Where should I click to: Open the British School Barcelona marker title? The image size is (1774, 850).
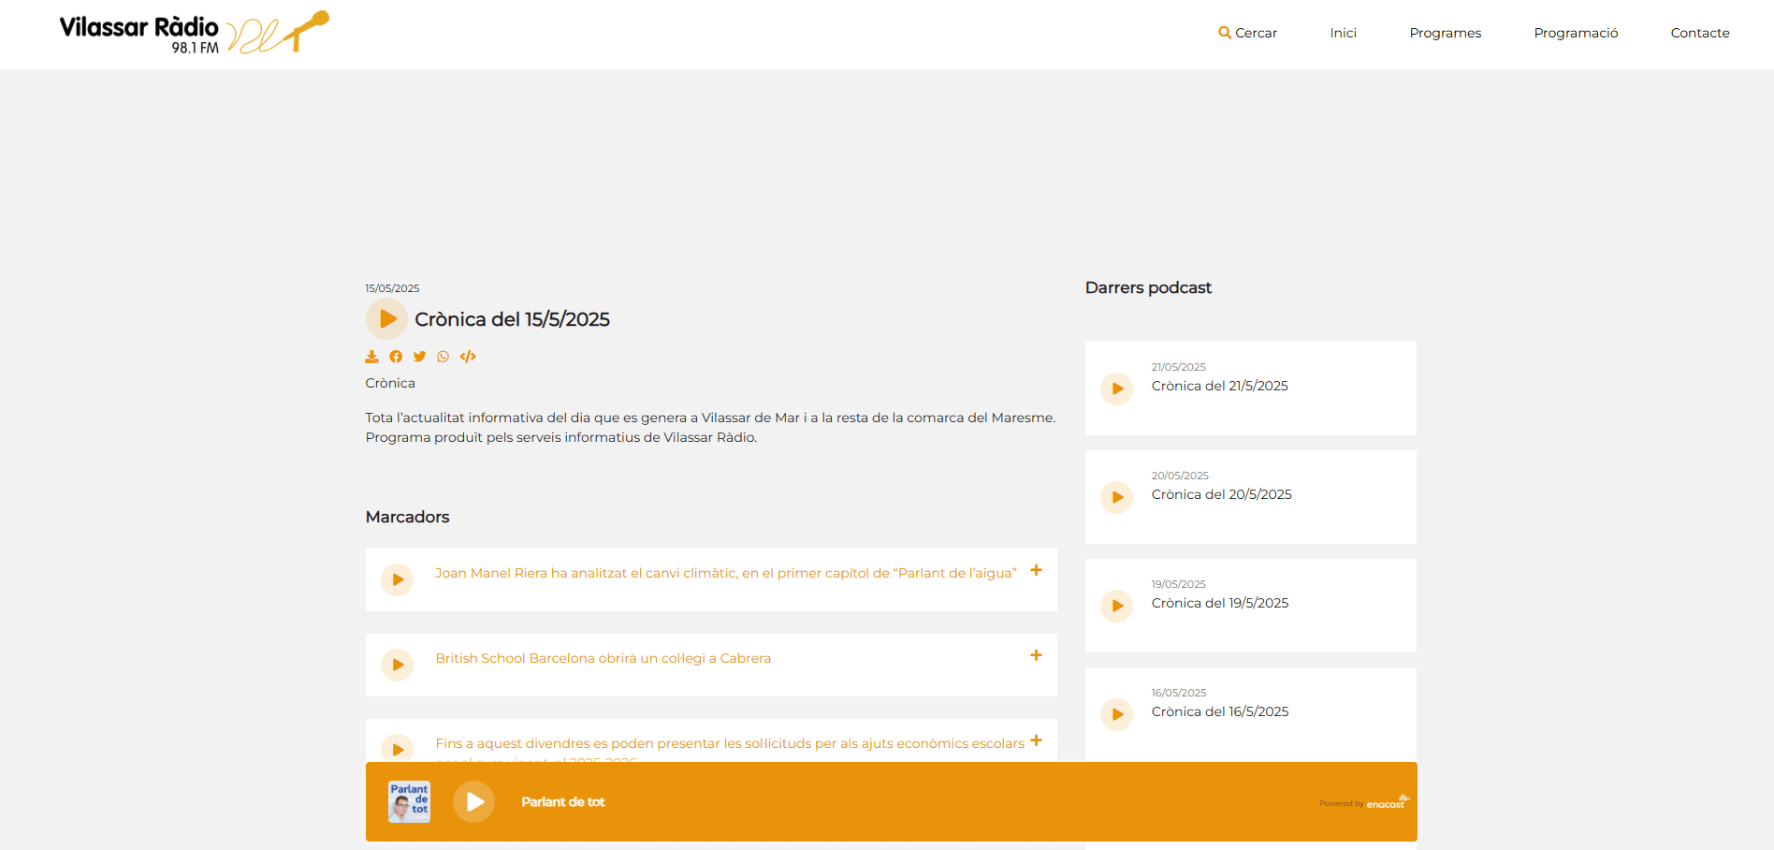(x=603, y=658)
